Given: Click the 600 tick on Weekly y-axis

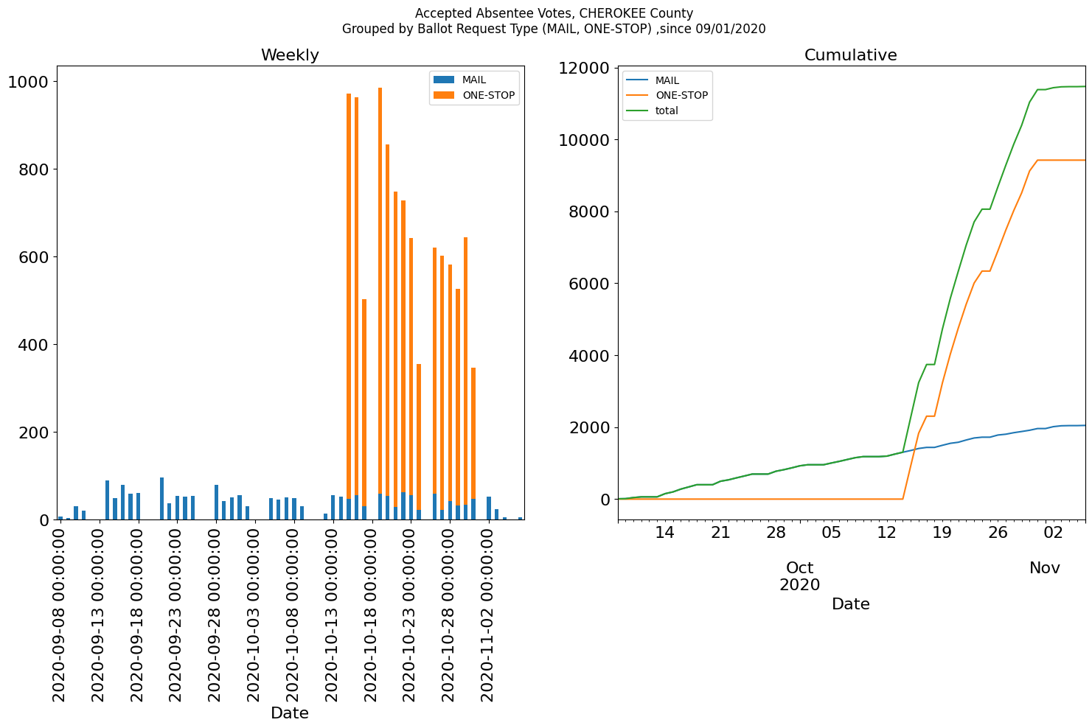Looking at the screenshot, I should (x=33, y=257).
